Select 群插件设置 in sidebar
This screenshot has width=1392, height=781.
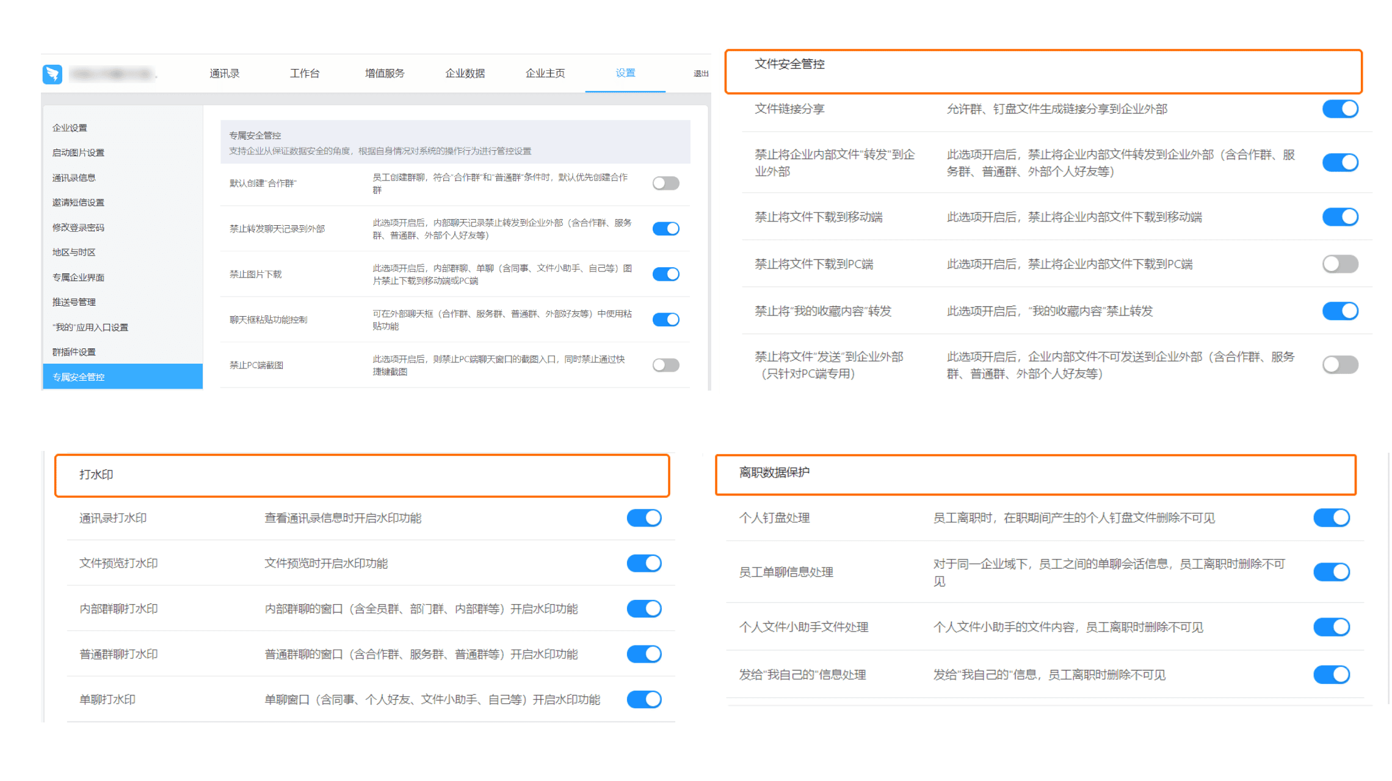[x=74, y=351]
